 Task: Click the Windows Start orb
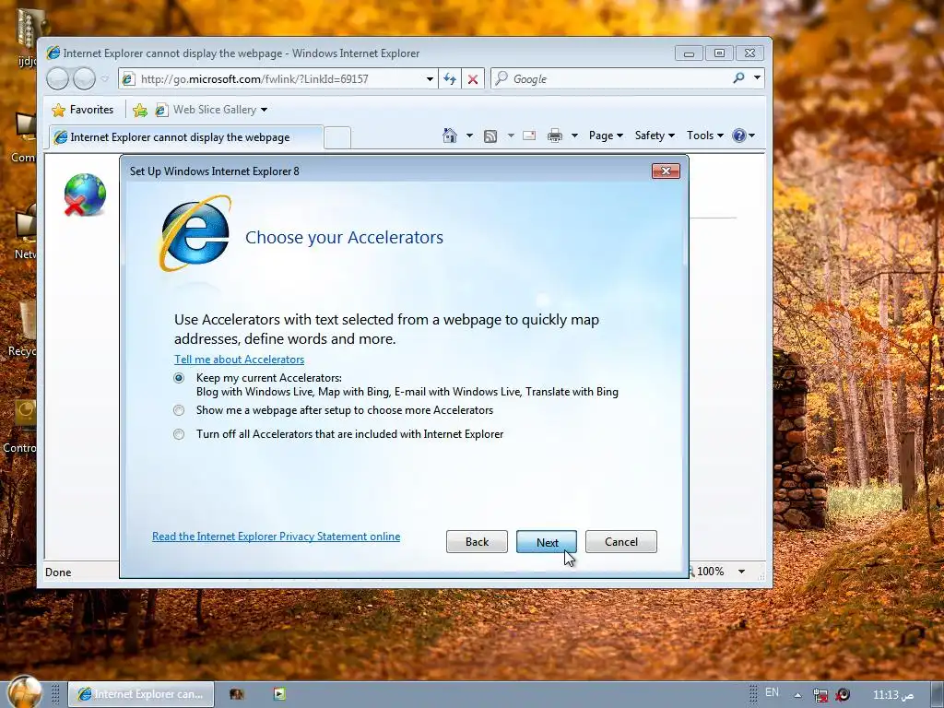[25, 692]
